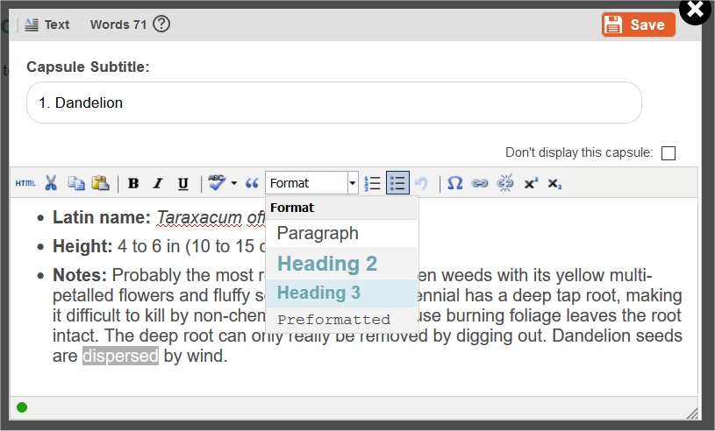715x431 pixels.
Task: Click the misspelled word Taraxacum
Action: click(199, 217)
